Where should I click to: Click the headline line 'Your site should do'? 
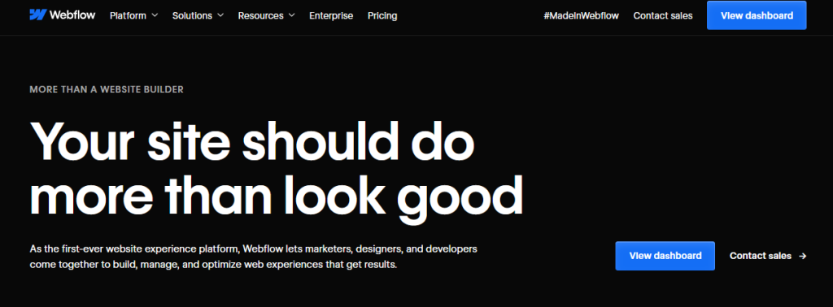(x=252, y=140)
